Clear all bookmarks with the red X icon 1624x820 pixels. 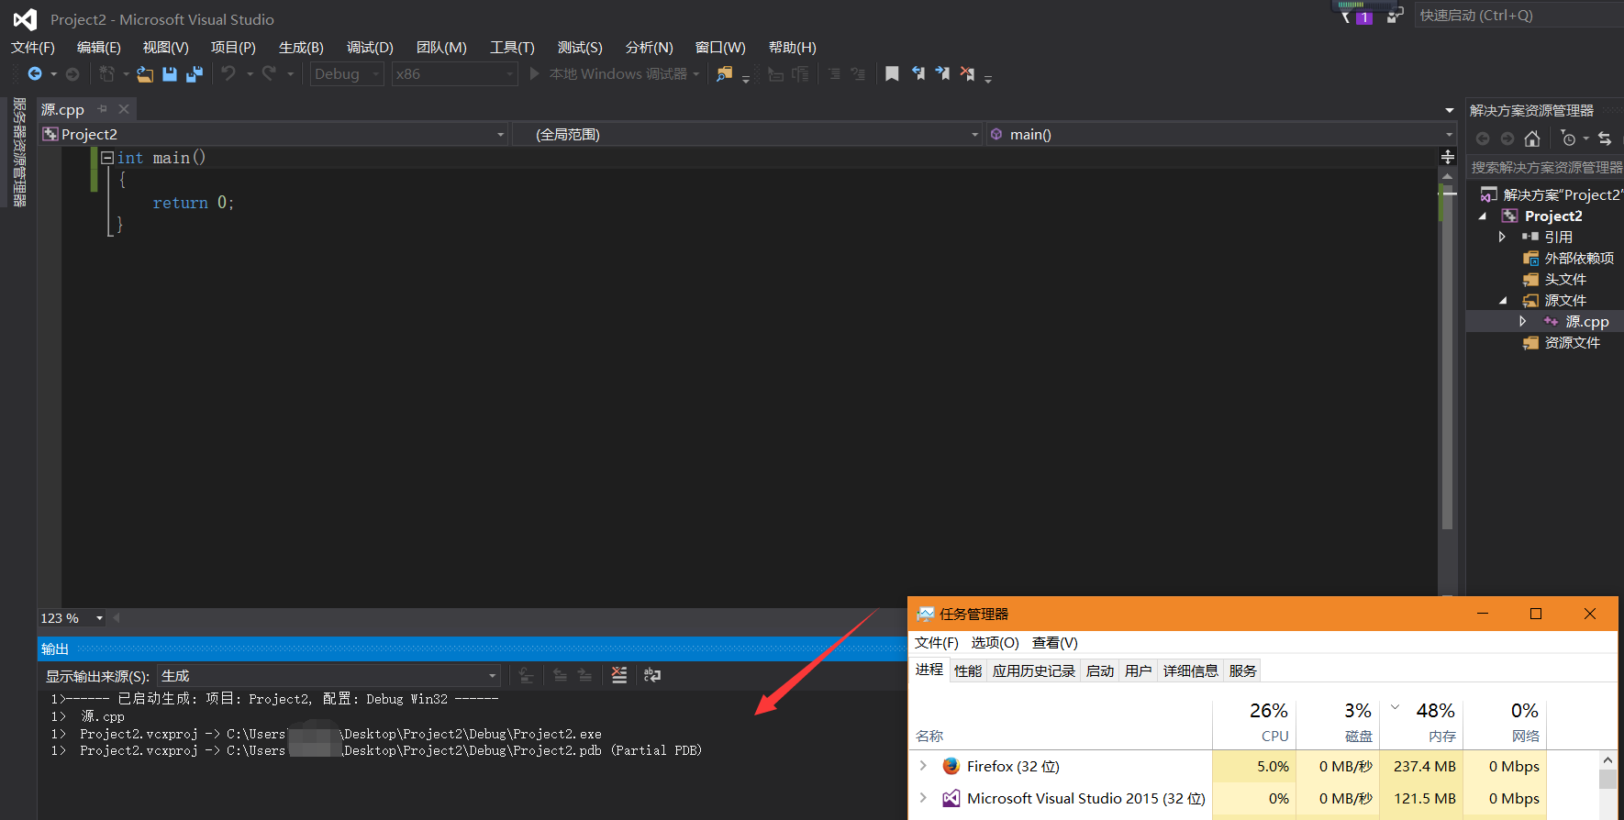(x=967, y=73)
